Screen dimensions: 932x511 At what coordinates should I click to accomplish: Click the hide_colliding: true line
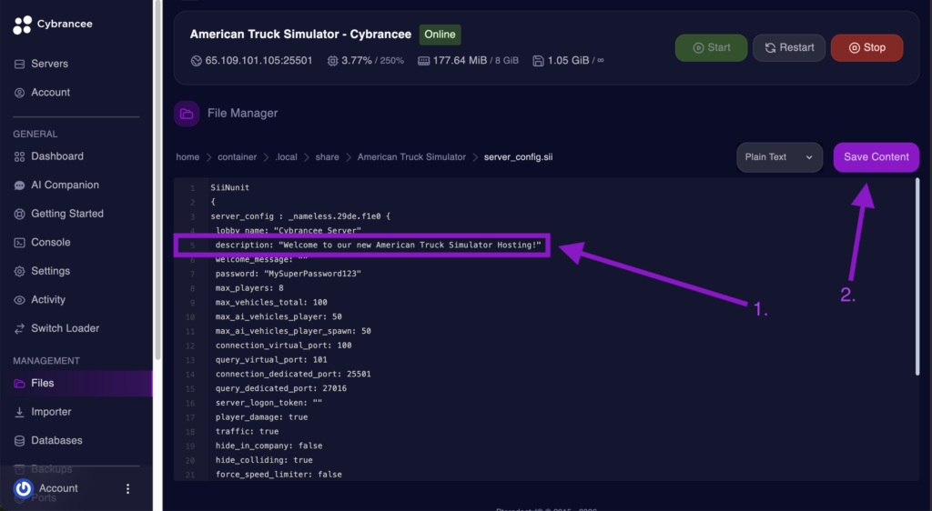tap(264, 459)
